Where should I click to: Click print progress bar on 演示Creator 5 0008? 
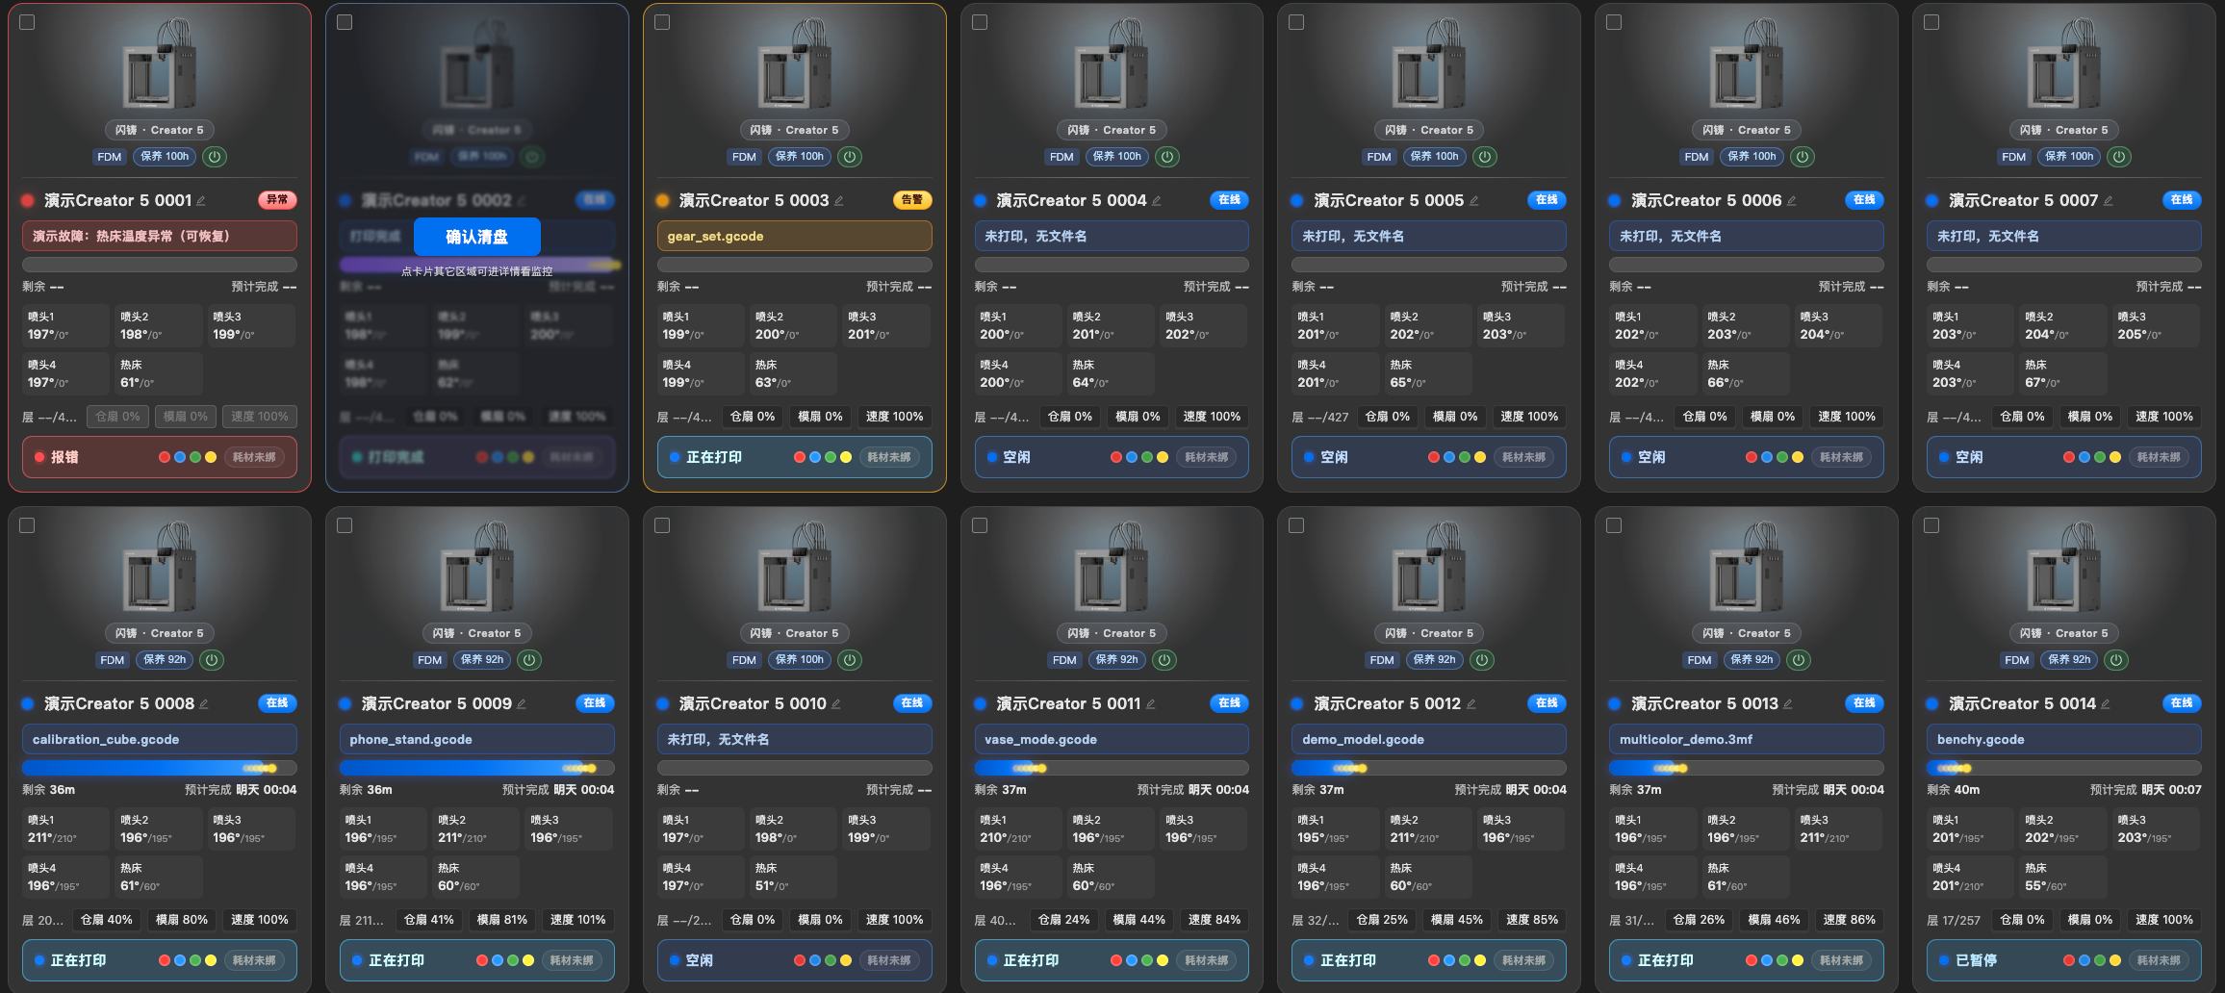pos(160,768)
